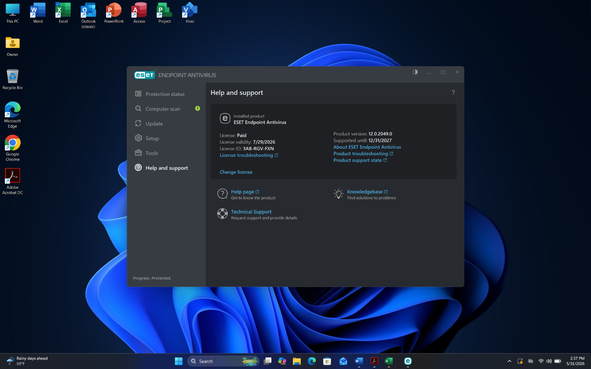Open the Help page link

[245, 192]
